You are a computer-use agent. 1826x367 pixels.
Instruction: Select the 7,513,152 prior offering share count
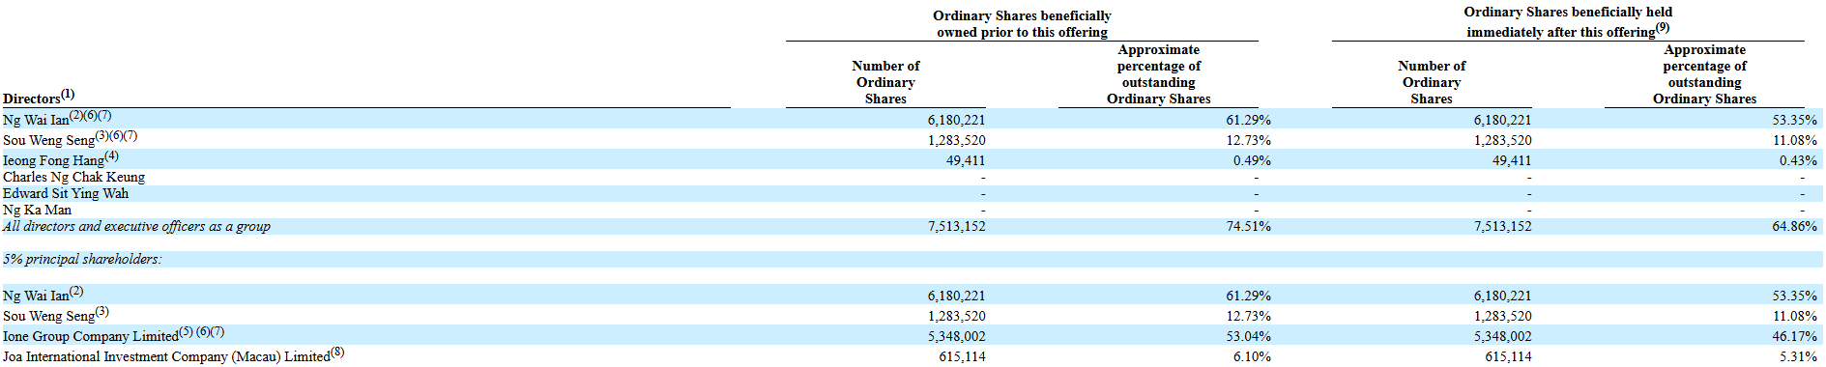957,226
